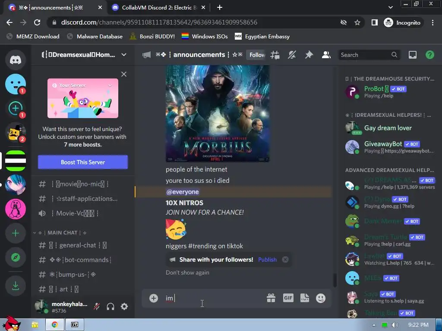Image resolution: width=442 pixels, height=331 pixels.
Task: Open Chrome tab list dropdown arrow
Action: click(x=390, y=7)
